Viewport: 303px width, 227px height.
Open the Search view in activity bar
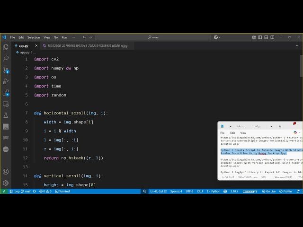pyautogui.click(x=6, y=58)
